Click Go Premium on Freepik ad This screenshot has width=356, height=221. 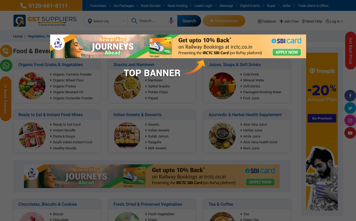click(x=322, y=118)
